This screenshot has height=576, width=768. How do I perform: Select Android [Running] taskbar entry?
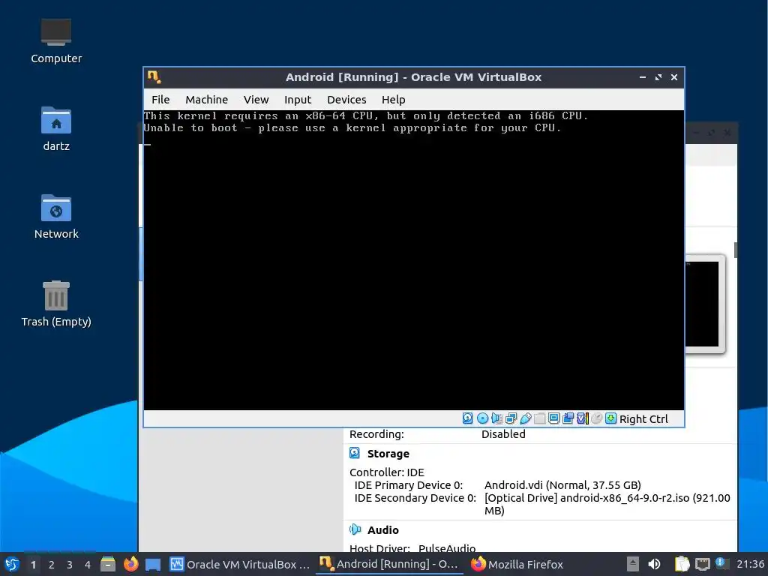coord(389,564)
